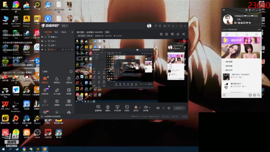Toggle lock on 摄像头 2 layer

pos(46,37)
